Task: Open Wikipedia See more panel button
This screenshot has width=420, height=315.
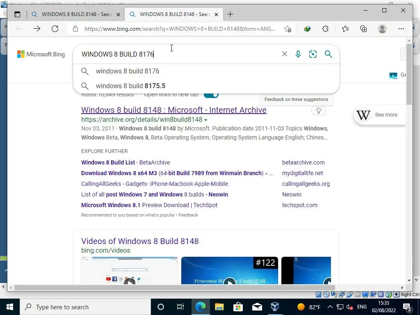Action: [379, 115]
